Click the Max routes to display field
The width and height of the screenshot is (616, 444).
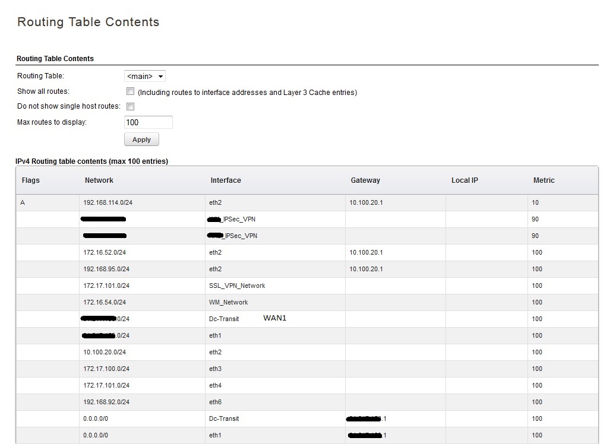(x=148, y=122)
